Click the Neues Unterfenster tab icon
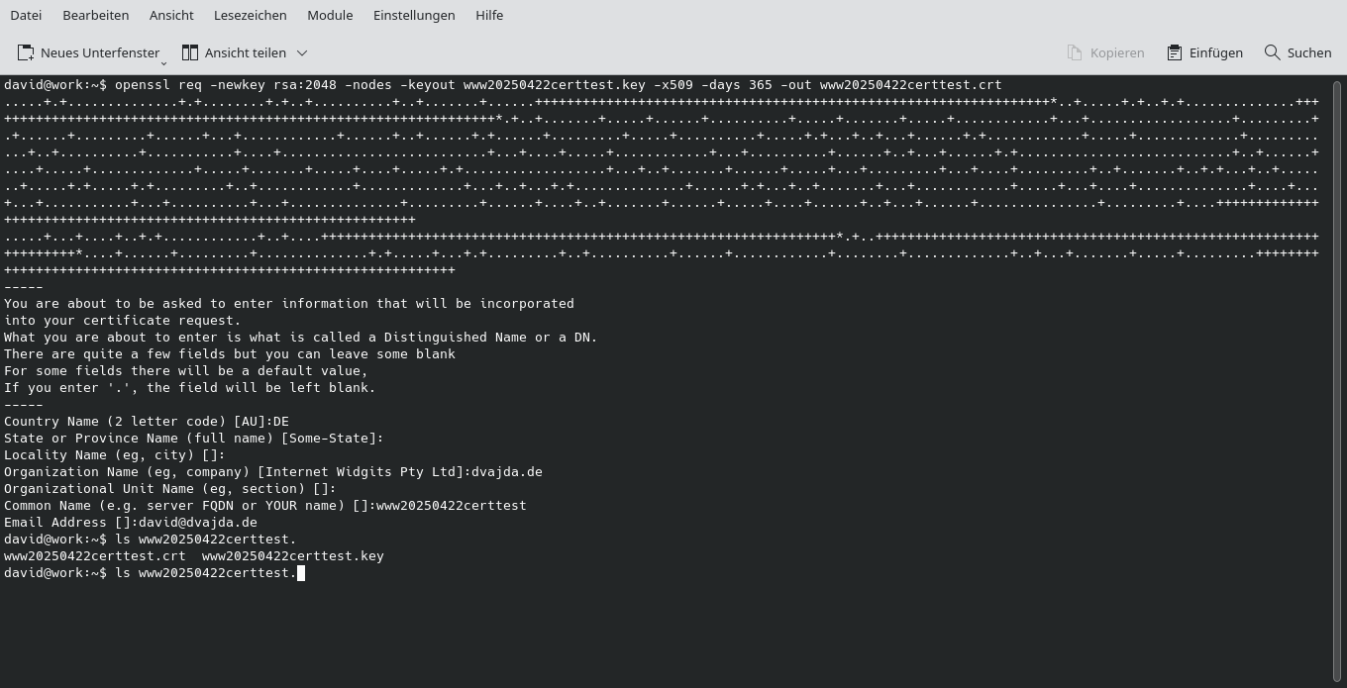This screenshot has width=1347, height=688. pos(25,52)
